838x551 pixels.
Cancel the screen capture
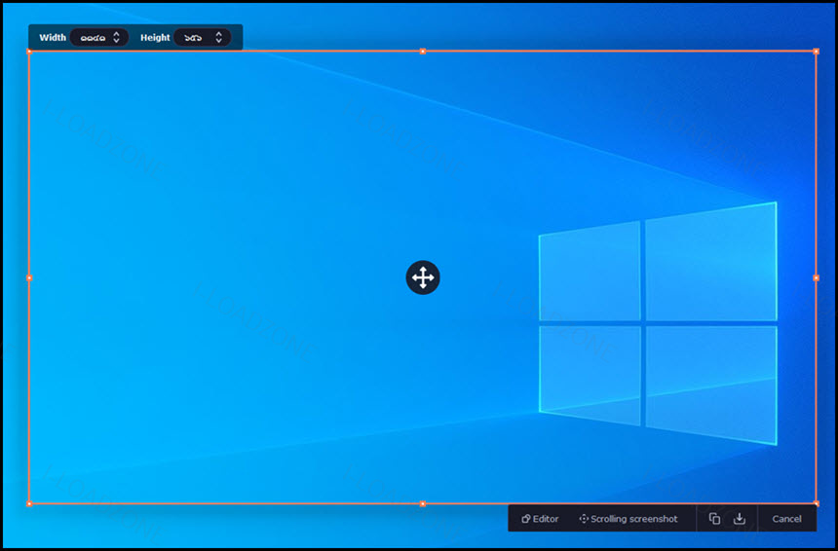point(786,519)
